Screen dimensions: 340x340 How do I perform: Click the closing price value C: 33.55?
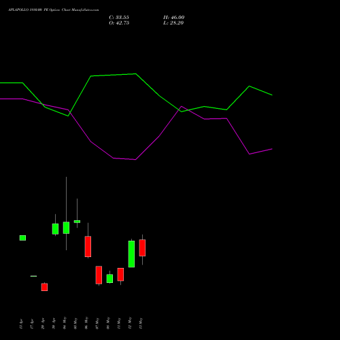coord(119,18)
